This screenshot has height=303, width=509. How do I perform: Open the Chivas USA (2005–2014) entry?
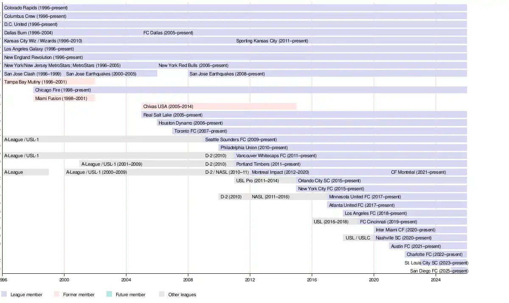168,106
